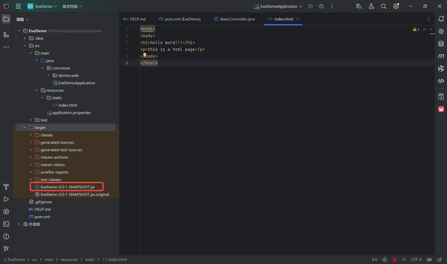The height and width of the screenshot is (264, 447).
Task: Open the Problems tool window icon
Action: pos(6,236)
